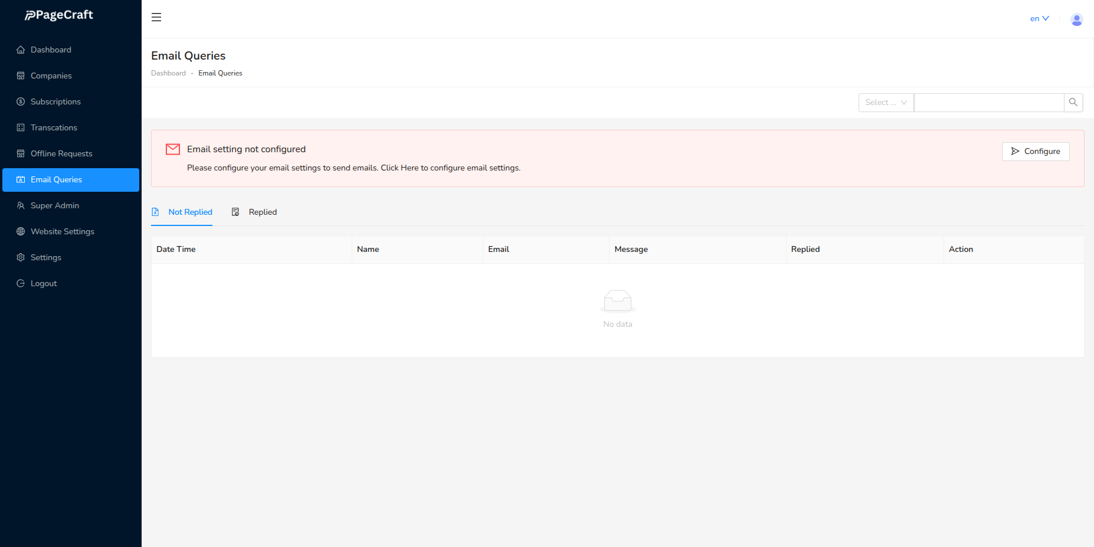Click the user avatar icon
The image size is (1094, 547).
pyautogui.click(x=1076, y=19)
